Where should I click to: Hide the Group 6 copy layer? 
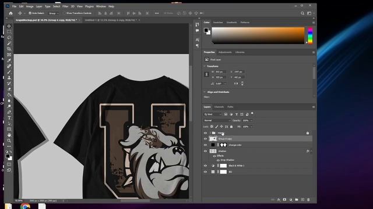[x=205, y=139]
